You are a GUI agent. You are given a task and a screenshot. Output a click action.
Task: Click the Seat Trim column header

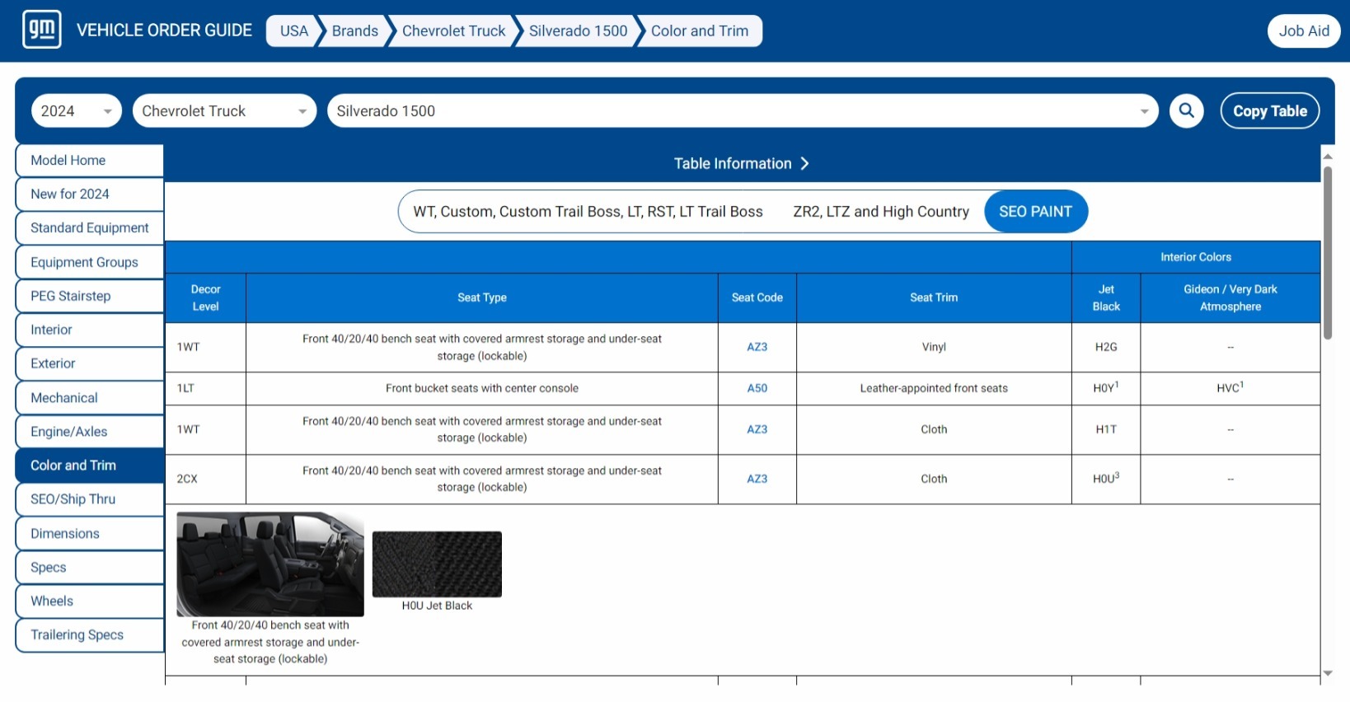pyautogui.click(x=934, y=297)
